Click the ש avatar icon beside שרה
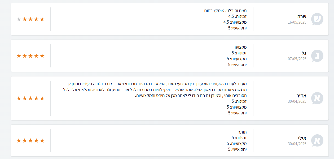This screenshot has width=334, height=159. (317, 19)
